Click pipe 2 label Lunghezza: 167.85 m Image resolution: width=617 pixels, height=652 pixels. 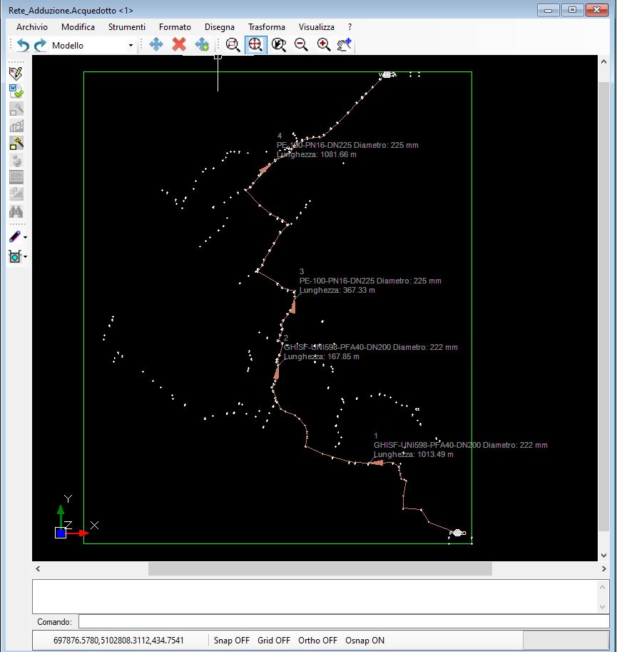coord(322,356)
